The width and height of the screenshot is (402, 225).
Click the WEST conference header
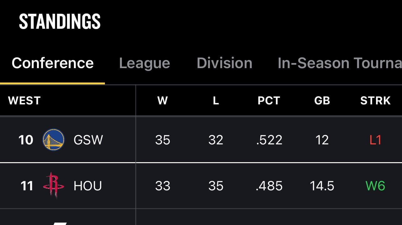click(24, 101)
